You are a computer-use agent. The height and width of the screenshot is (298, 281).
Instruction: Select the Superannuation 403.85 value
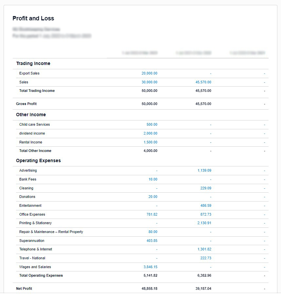click(152, 241)
